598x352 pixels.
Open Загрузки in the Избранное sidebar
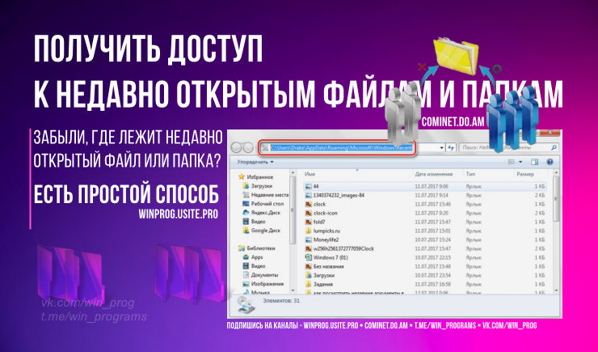click(263, 185)
